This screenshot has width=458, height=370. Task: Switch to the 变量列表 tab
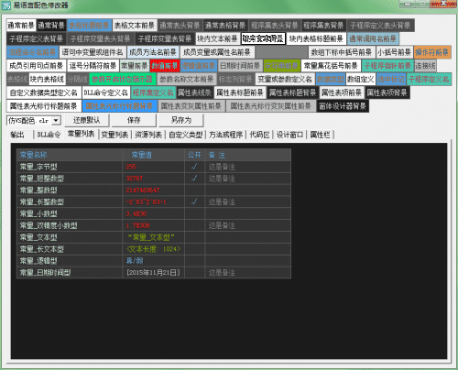click(x=114, y=135)
